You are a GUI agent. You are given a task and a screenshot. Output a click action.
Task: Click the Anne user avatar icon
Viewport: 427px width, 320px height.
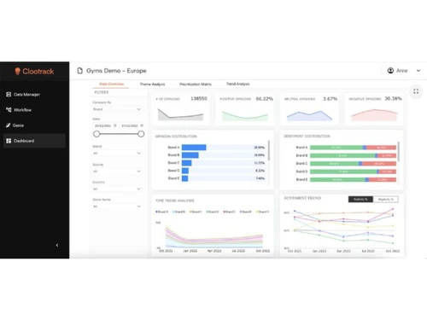390,71
